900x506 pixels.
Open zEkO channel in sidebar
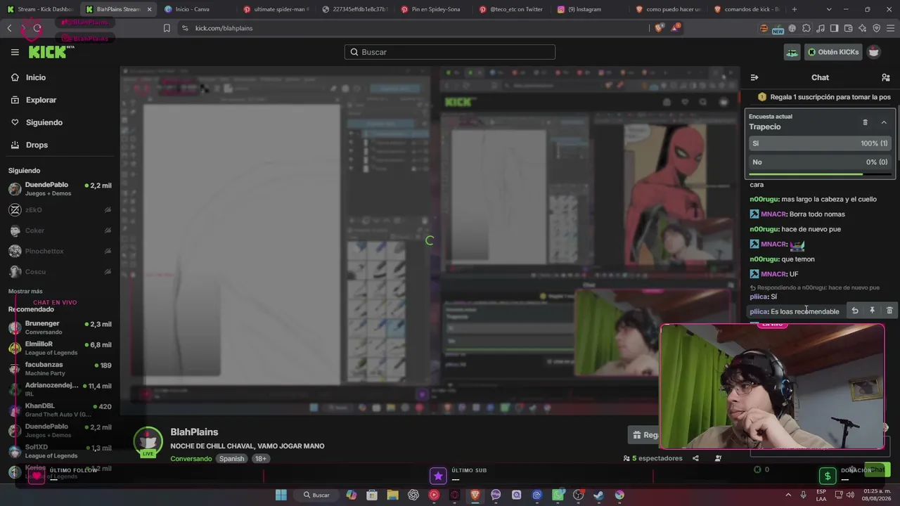(60, 210)
